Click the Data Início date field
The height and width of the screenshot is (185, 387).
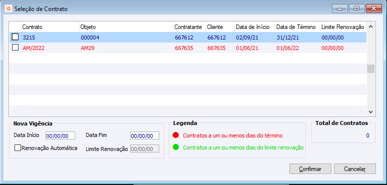click(x=60, y=135)
